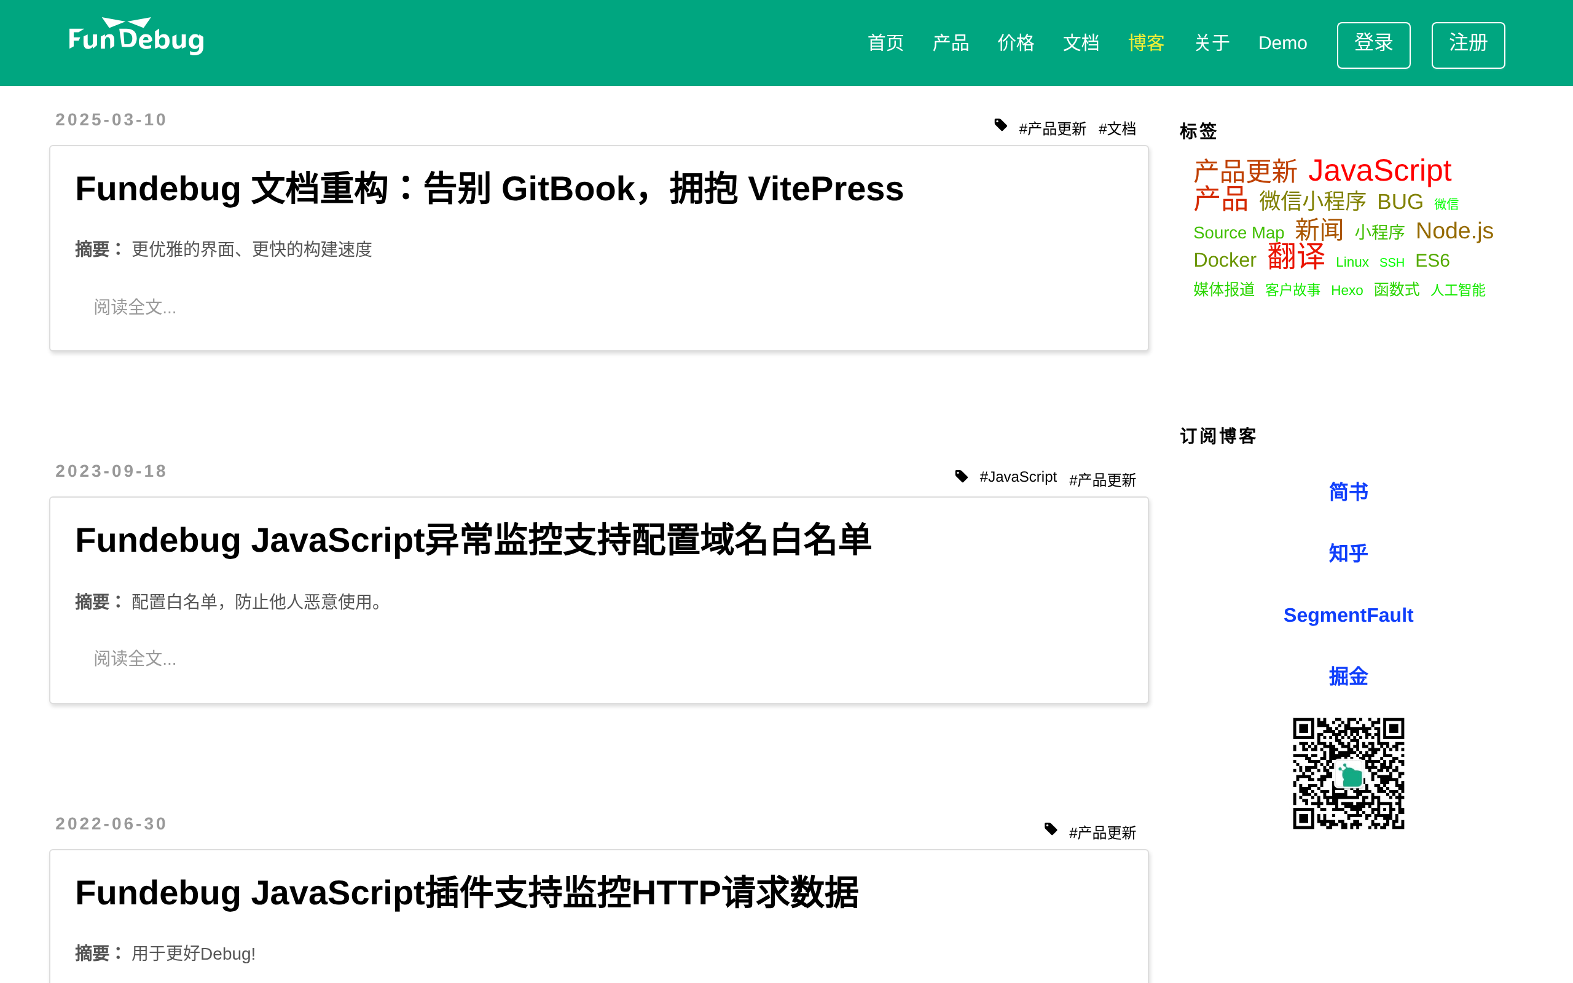Screen dimensions: 1573x983
Task: Click the 登录 button
Action: 1373,45
